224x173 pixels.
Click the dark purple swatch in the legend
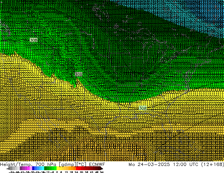(21, 168)
